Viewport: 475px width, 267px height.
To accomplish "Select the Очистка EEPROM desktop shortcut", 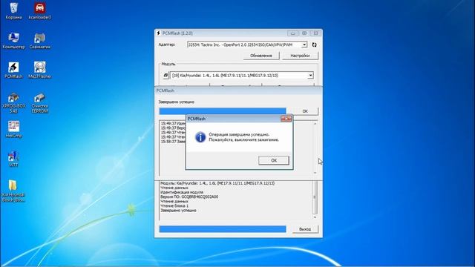I will 39,103.
